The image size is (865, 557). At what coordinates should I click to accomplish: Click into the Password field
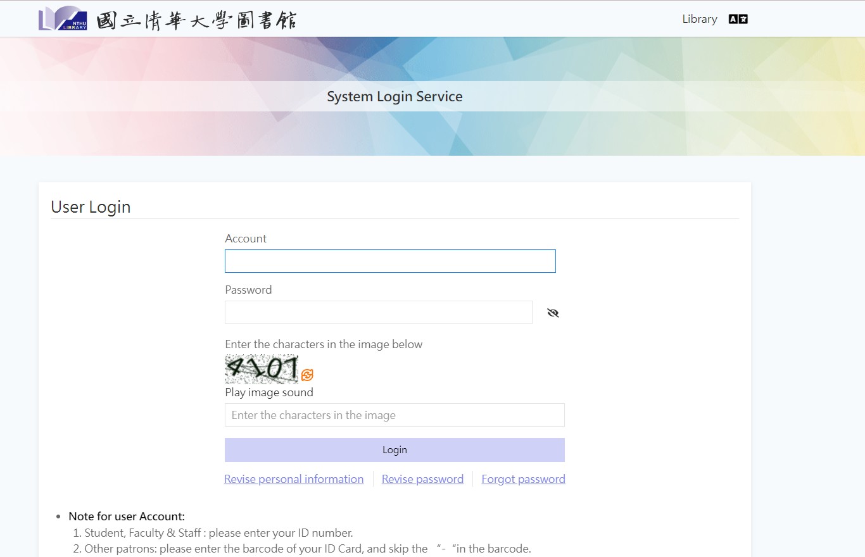(379, 313)
